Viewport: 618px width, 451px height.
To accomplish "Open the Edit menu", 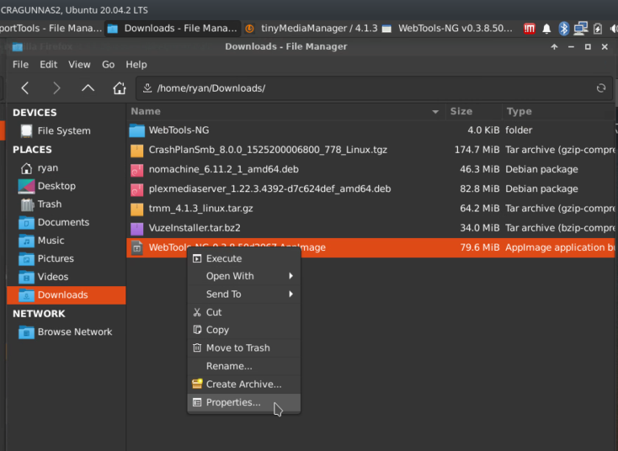I will point(48,64).
